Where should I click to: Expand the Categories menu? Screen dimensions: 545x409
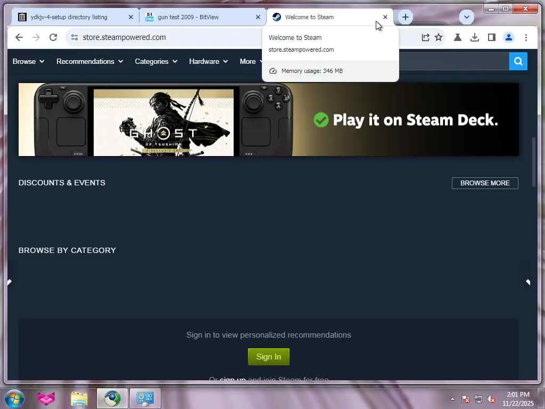point(156,62)
